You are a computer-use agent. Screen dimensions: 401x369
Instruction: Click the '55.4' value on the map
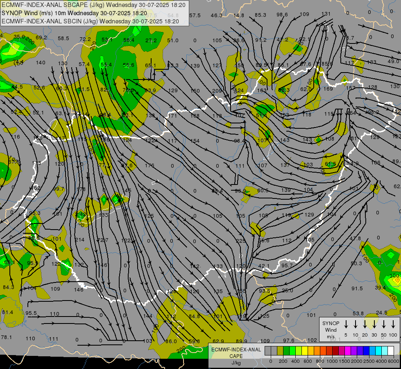point(106,64)
